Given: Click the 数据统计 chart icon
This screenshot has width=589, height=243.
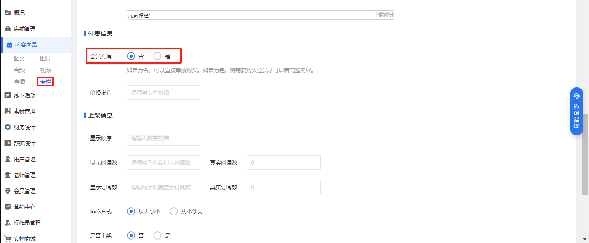Looking at the screenshot, I should tap(8, 143).
